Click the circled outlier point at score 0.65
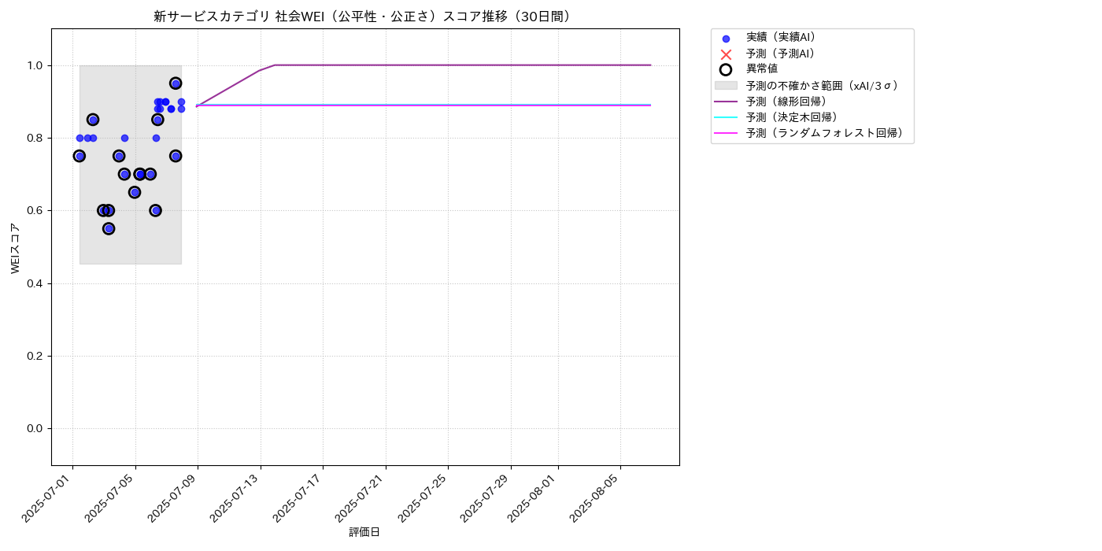The image size is (1102, 551). pyautogui.click(x=135, y=192)
